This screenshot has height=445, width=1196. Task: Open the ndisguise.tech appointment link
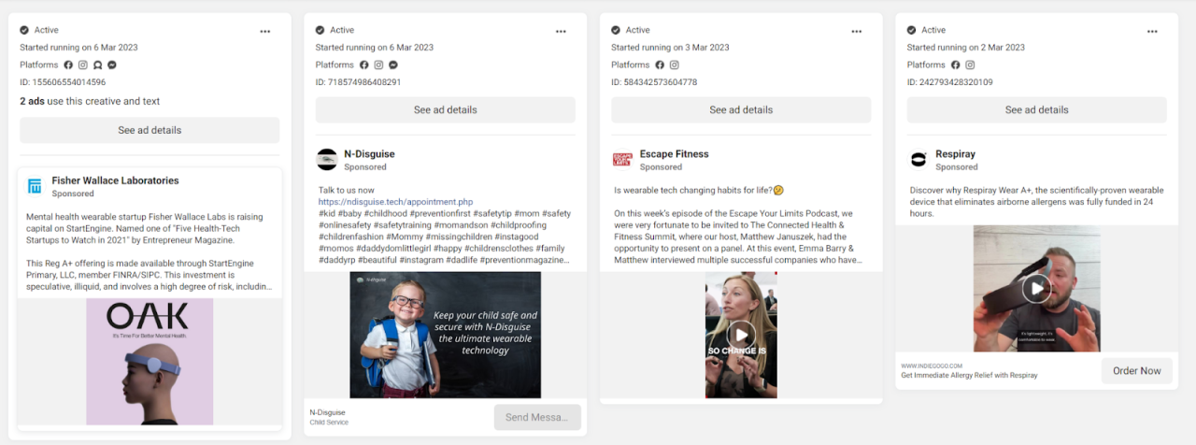click(396, 201)
